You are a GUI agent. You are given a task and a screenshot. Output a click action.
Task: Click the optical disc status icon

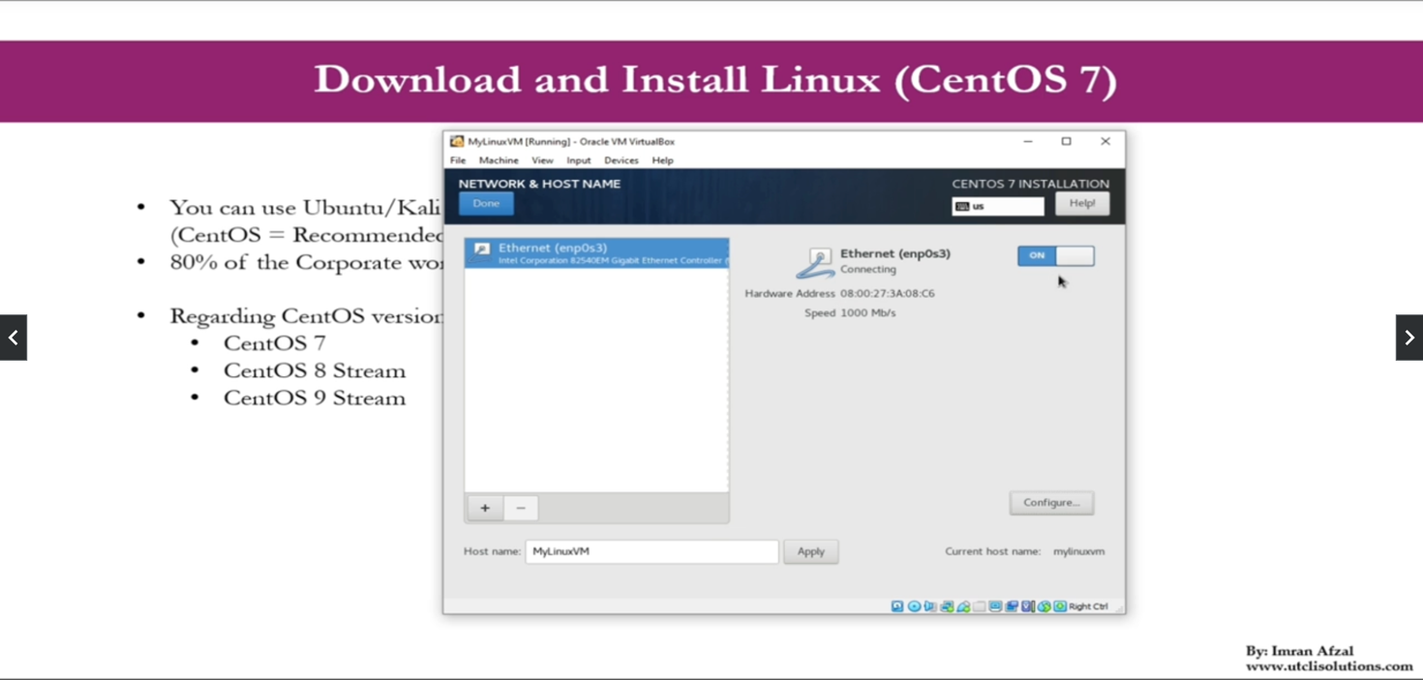pyautogui.click(x=914, y=606)
